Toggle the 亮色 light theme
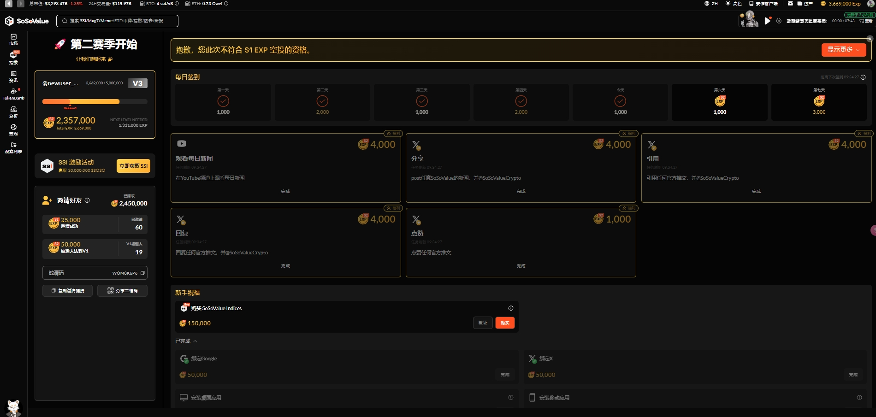Viewport: 876px width, 417px height. (734, 4)
